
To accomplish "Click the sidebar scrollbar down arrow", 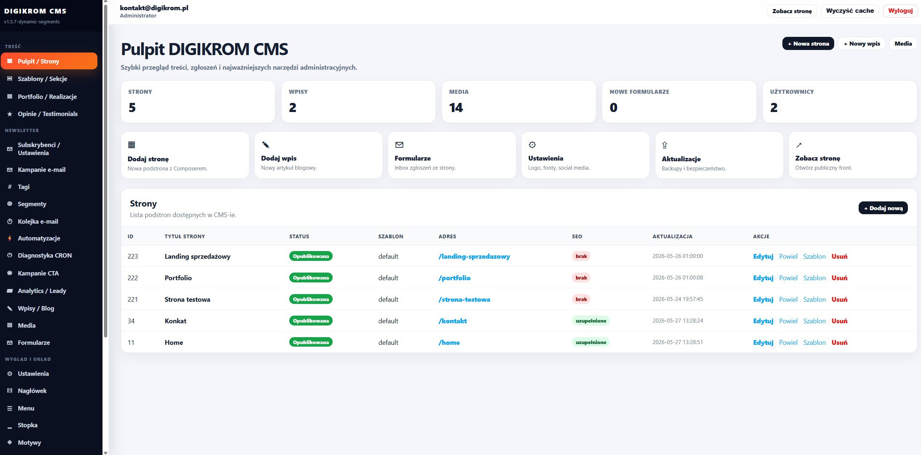I will [x=105, y=453].
